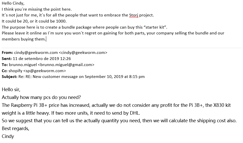Click 'Raspberry Pi 3B+' in the quoted message
This screenshot has width=243, height=143.
pyautogui.click(x=29, y=105)
